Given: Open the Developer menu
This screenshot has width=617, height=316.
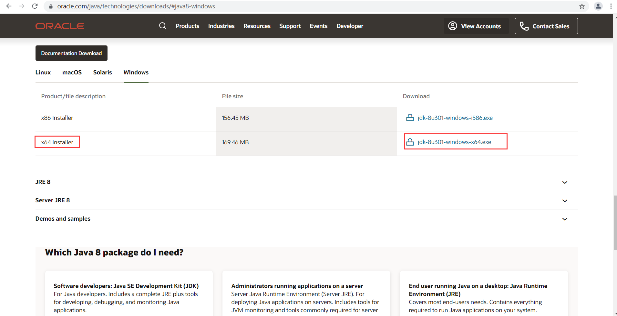Looking at the screenshot, I should pyautogui.click(x=350, y=26).
